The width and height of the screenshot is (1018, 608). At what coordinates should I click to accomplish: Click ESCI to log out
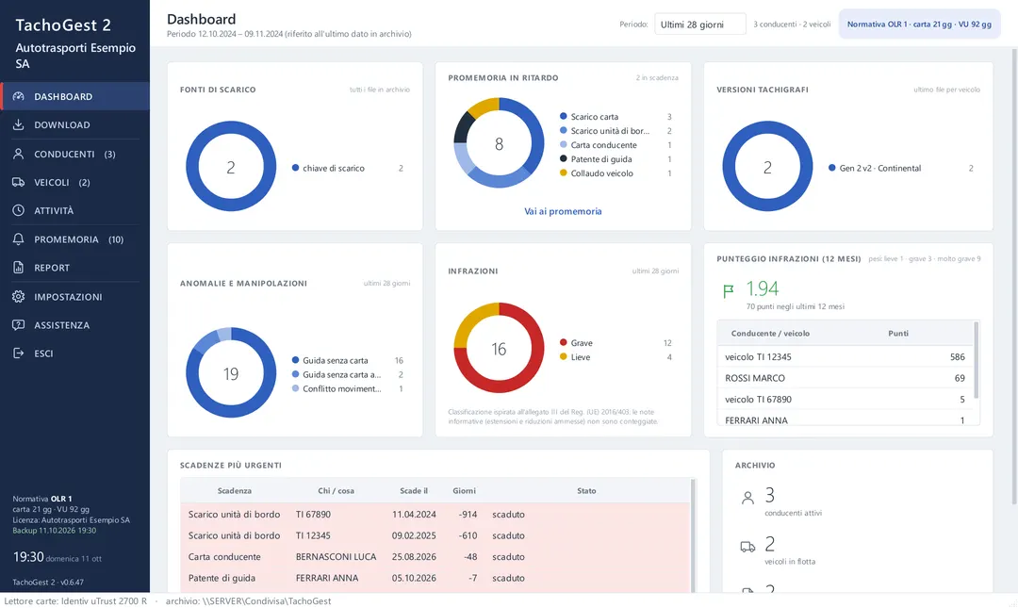[x=43, y=353]
